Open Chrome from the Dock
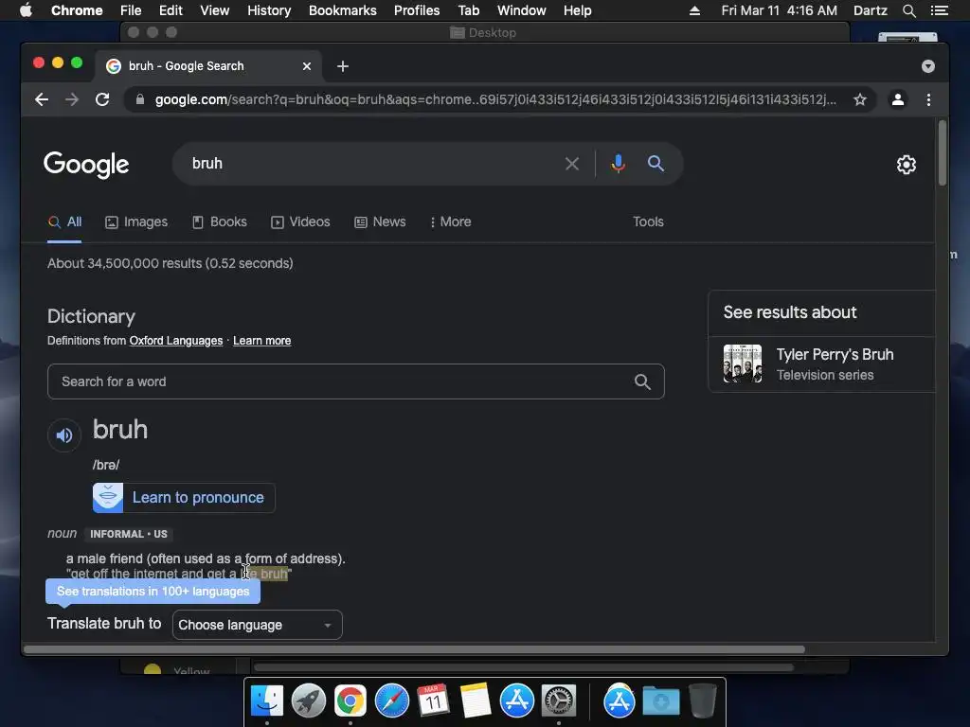970x727 pixels. (x=350, y=701)
